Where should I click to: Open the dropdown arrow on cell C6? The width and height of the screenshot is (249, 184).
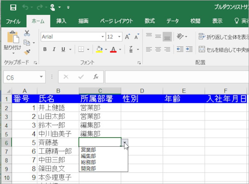(125, 142)
